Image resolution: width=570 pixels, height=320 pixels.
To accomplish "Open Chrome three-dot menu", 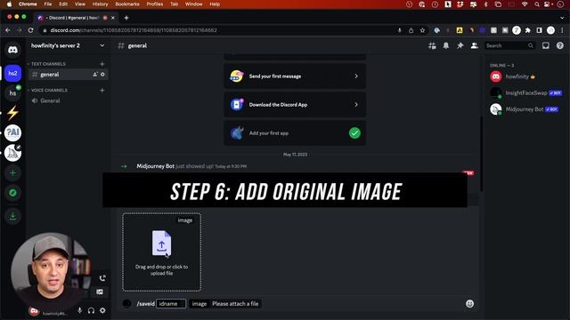I will tap(562, 30).
